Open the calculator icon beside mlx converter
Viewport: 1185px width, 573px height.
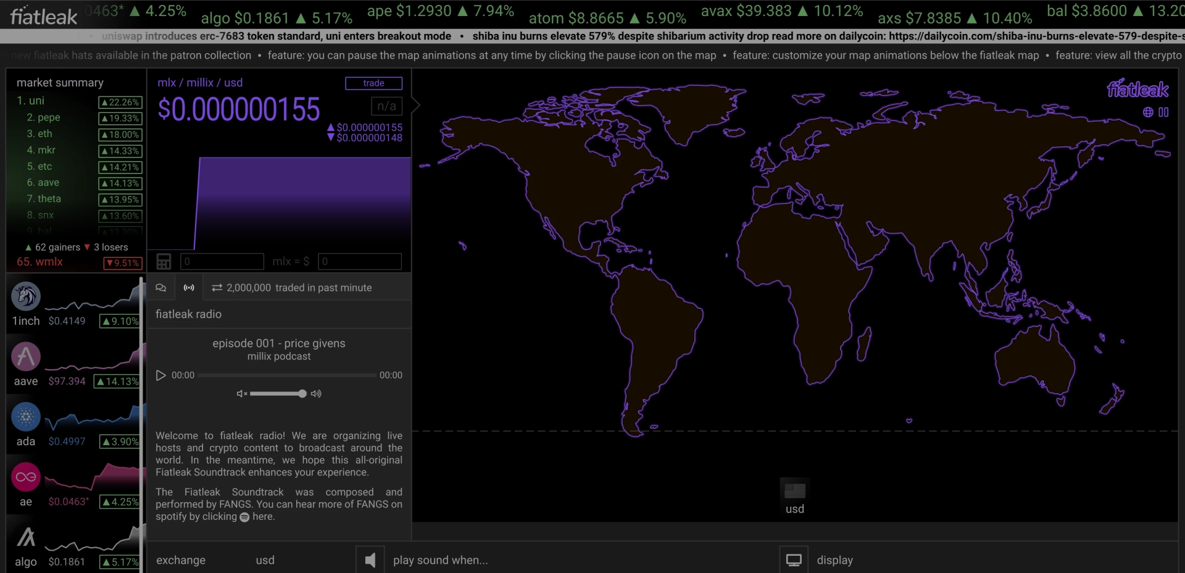(x=164, y=261)
